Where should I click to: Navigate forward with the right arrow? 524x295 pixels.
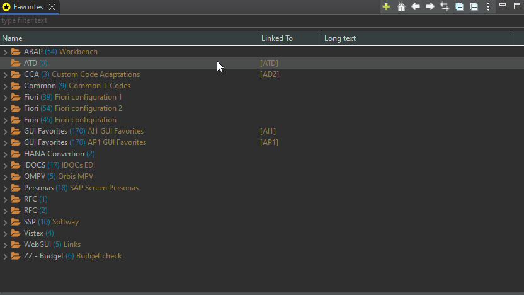point(430,7)
